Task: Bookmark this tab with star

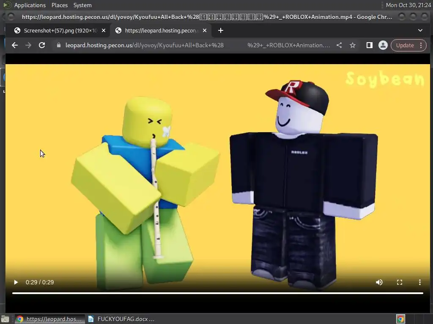Action: click(353, 45)
